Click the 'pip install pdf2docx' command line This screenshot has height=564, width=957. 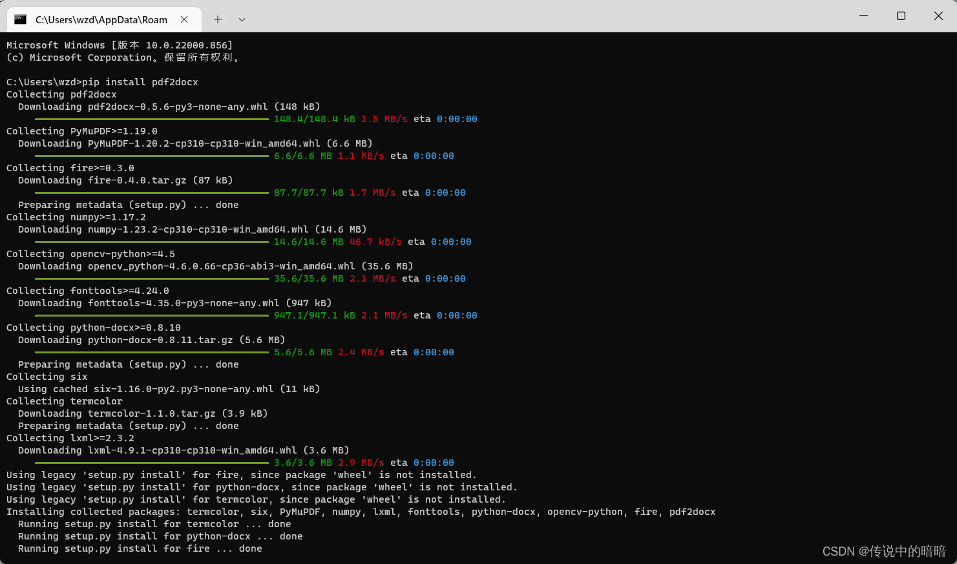[102, 82]
